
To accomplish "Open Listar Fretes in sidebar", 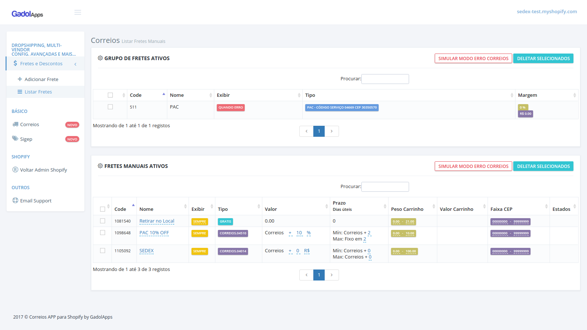I will point(38,92).
